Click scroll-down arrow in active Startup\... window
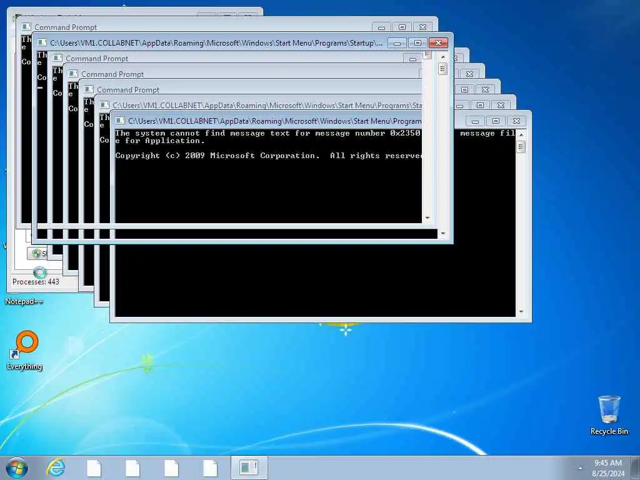 (x=443, y=234)
